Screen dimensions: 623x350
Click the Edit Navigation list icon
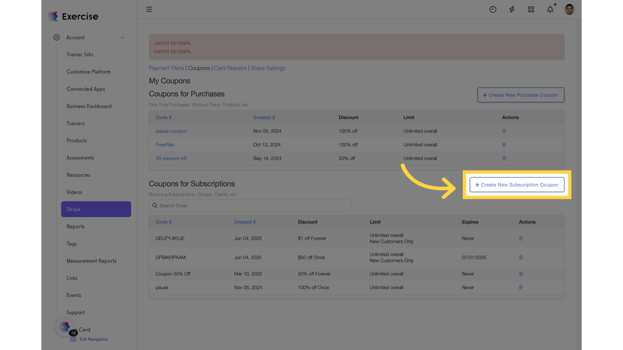pyautogui.click(x=73, y=339)
